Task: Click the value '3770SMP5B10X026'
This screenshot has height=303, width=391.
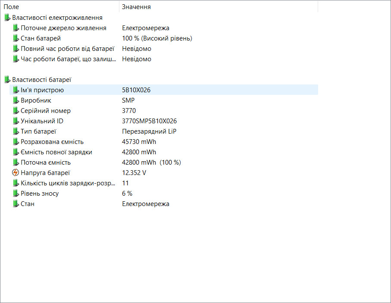Action: coord(149,121)
